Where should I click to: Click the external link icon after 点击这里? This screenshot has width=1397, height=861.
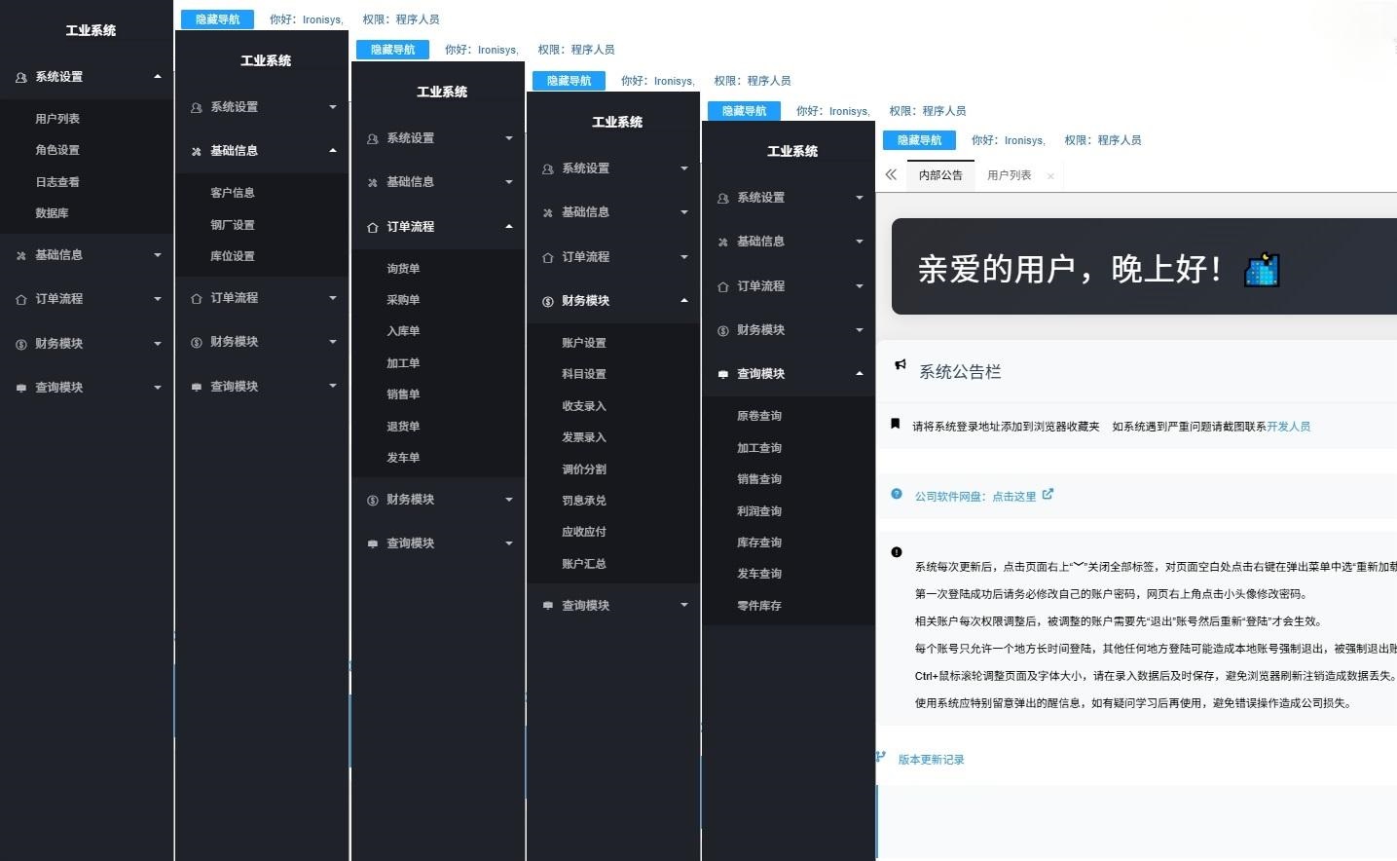[x=1048, y=495]
